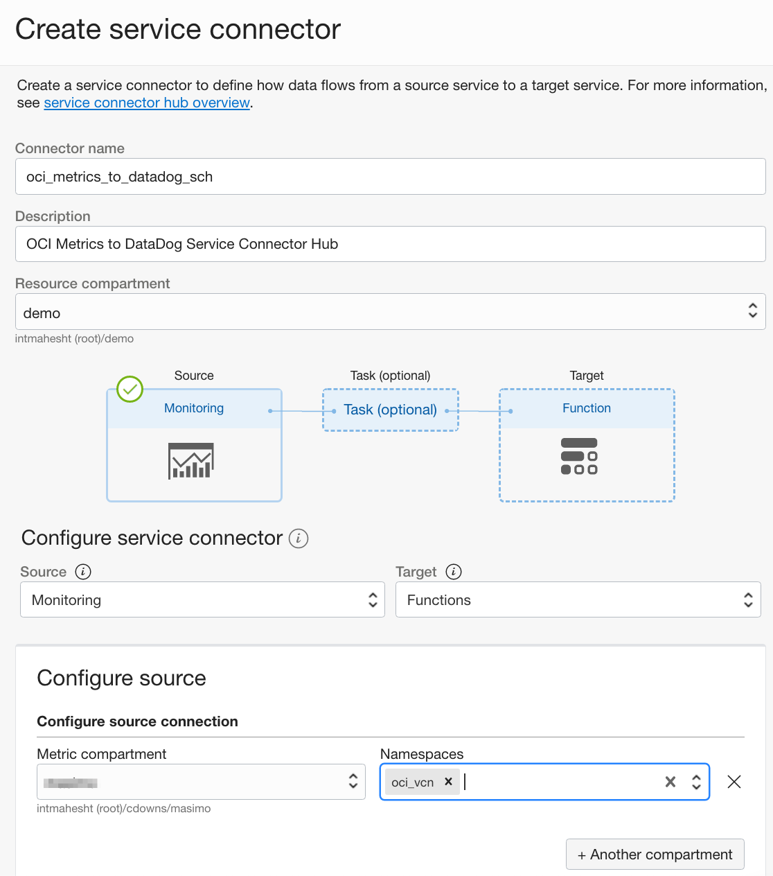Remove the compartment row using the X icon
The image size is (773, 876).
[x=734, y=782]
